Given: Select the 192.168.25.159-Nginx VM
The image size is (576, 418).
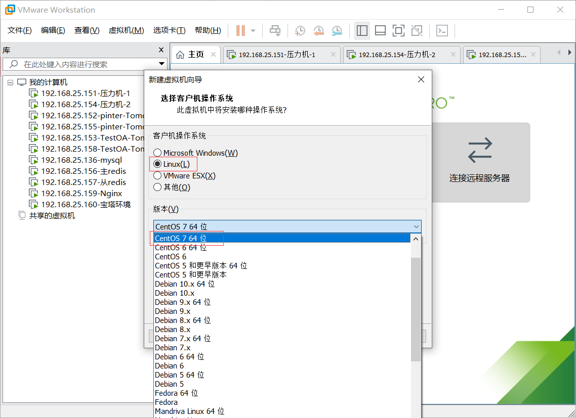Looking at the screenshot, I should [76, 194].
